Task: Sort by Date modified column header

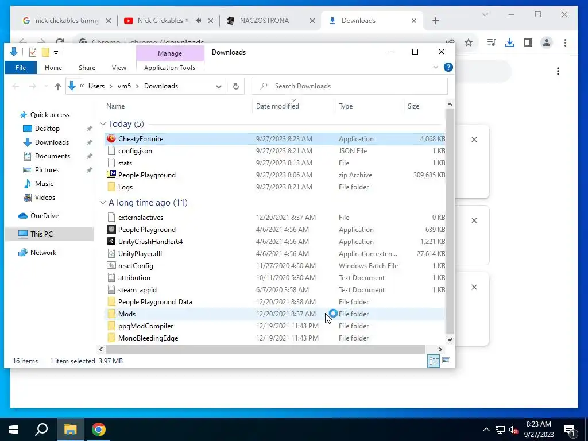Action: 277,106
